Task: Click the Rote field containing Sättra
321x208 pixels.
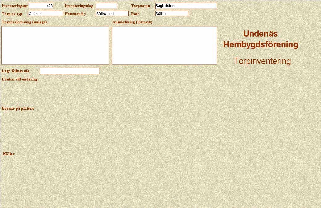Action: 171,14
